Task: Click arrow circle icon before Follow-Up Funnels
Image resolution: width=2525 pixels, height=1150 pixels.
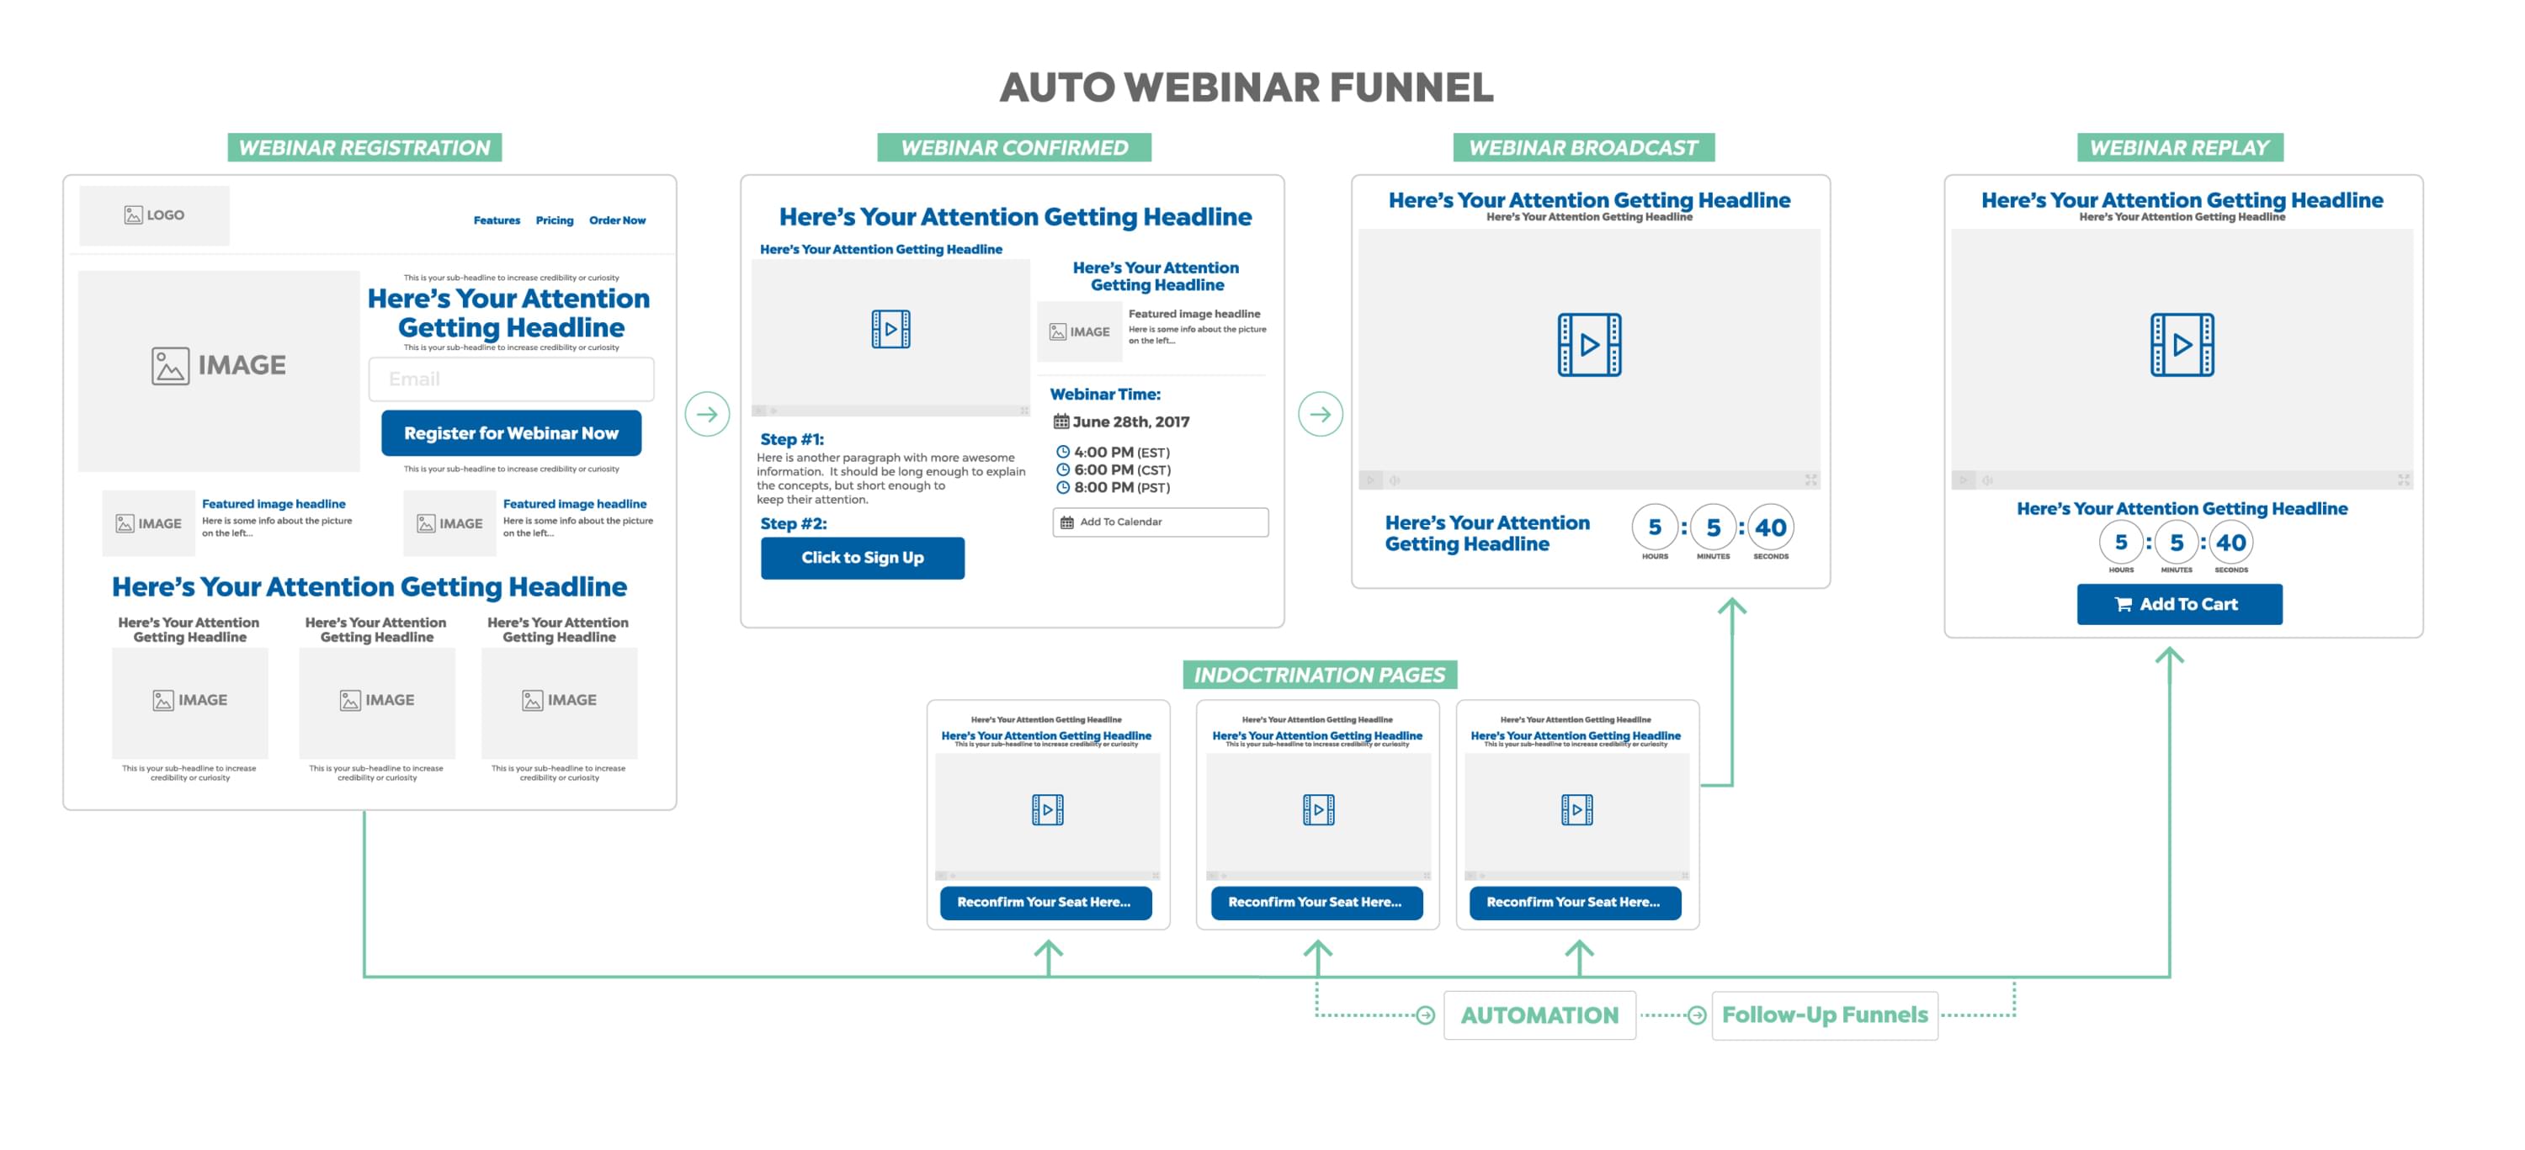Action: click(x=1697, y=1015)
